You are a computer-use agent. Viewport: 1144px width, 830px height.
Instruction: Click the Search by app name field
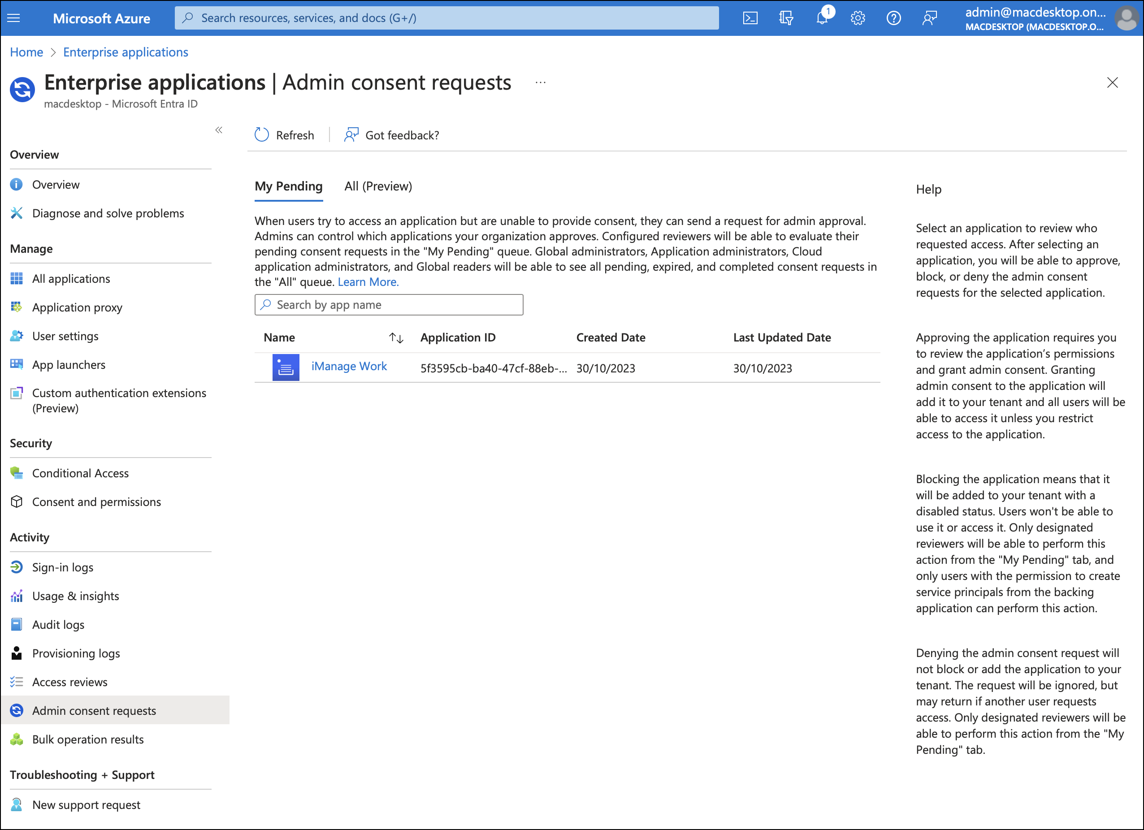coord(388,305)
